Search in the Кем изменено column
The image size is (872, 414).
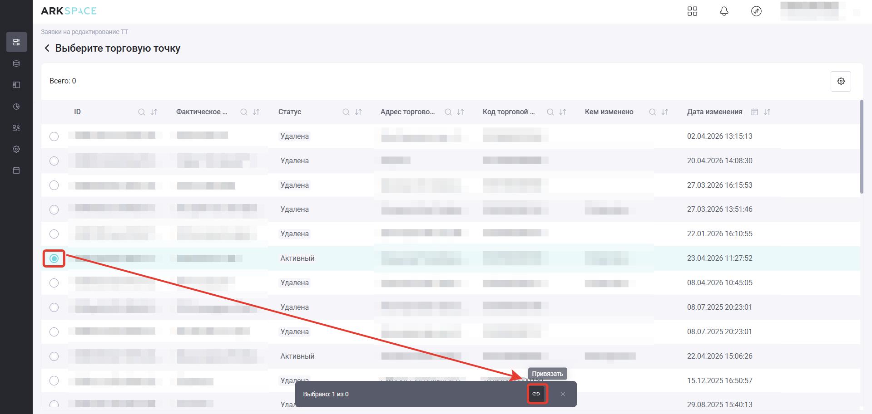click(652, 112)
